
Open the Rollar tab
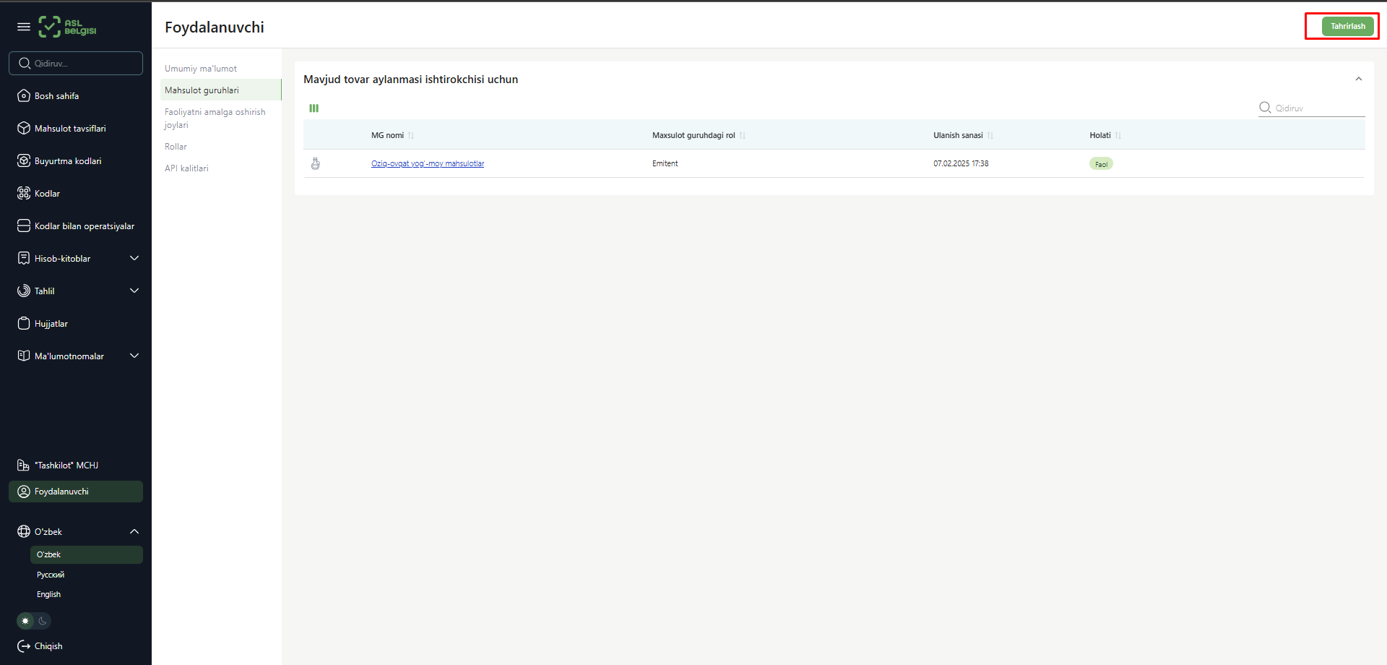[176, 147]
